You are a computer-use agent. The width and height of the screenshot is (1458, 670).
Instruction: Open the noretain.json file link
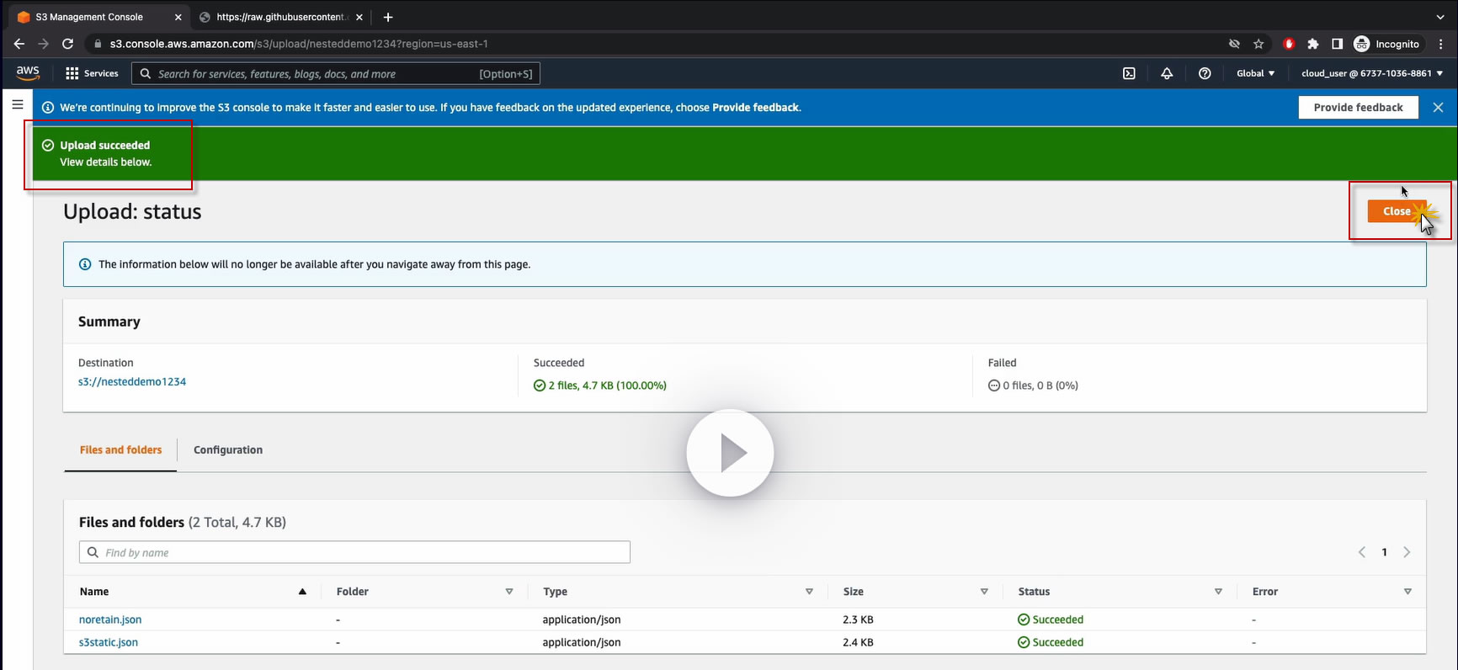[110, 619]
